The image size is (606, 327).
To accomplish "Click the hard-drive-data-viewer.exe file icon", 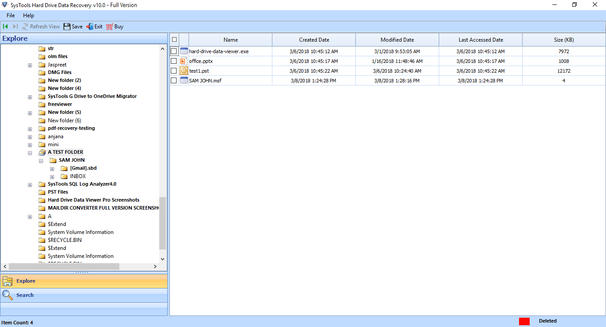I will tap(184, 51).
